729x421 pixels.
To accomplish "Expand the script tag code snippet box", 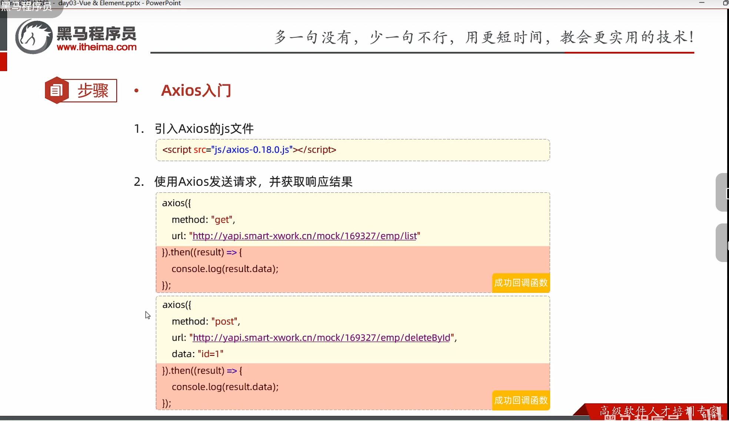I will 352,150.
